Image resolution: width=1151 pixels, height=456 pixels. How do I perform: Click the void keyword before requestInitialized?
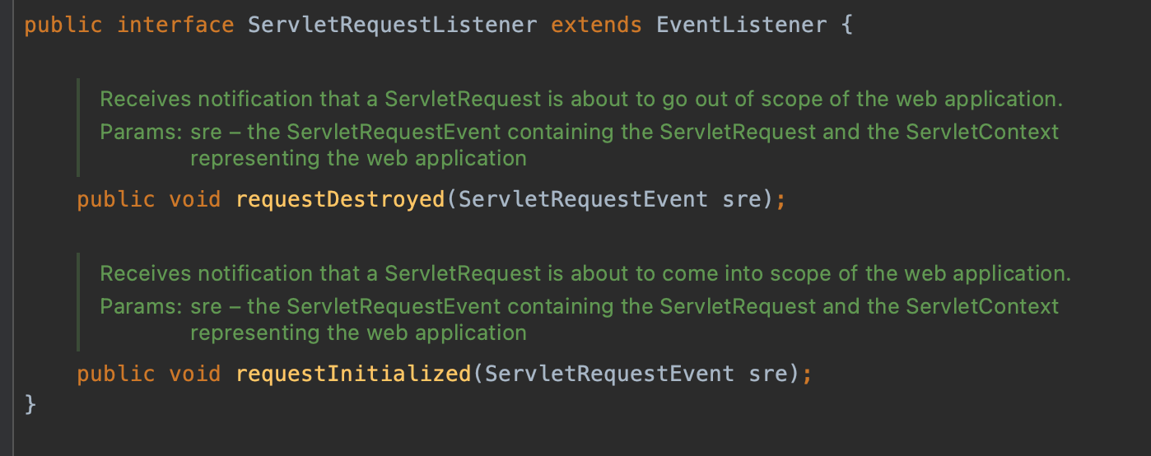[195, 374]
